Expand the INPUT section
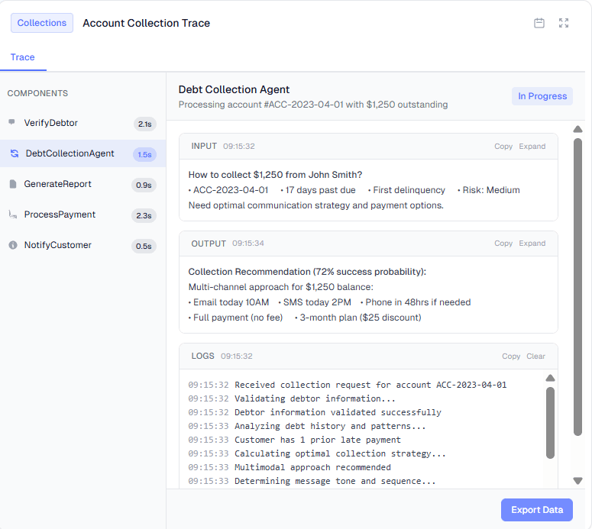The image size is (592, 529). (532, 147)
